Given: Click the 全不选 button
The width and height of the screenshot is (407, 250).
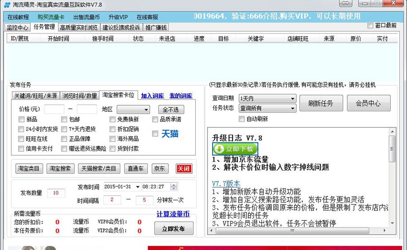Looking at the screenshot, I should coord(171,110).
